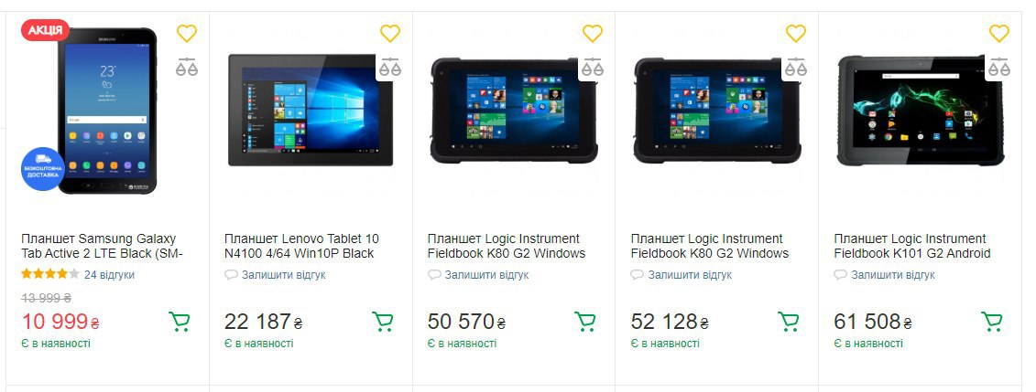
Task: Open Lenovo Tablet 10 N4100 product title
Action: click(x=301, y=246)
